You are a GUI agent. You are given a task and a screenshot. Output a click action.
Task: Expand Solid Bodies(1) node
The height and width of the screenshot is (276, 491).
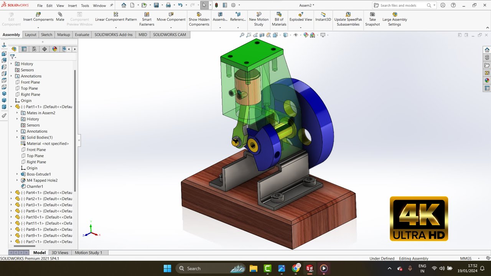point(17,137)
